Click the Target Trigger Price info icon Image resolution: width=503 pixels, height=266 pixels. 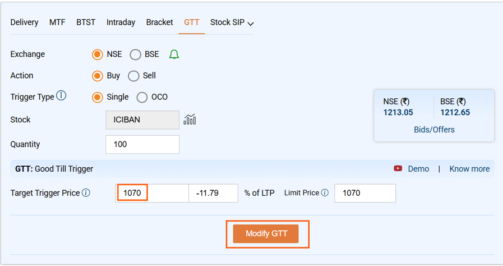[86, 192]
